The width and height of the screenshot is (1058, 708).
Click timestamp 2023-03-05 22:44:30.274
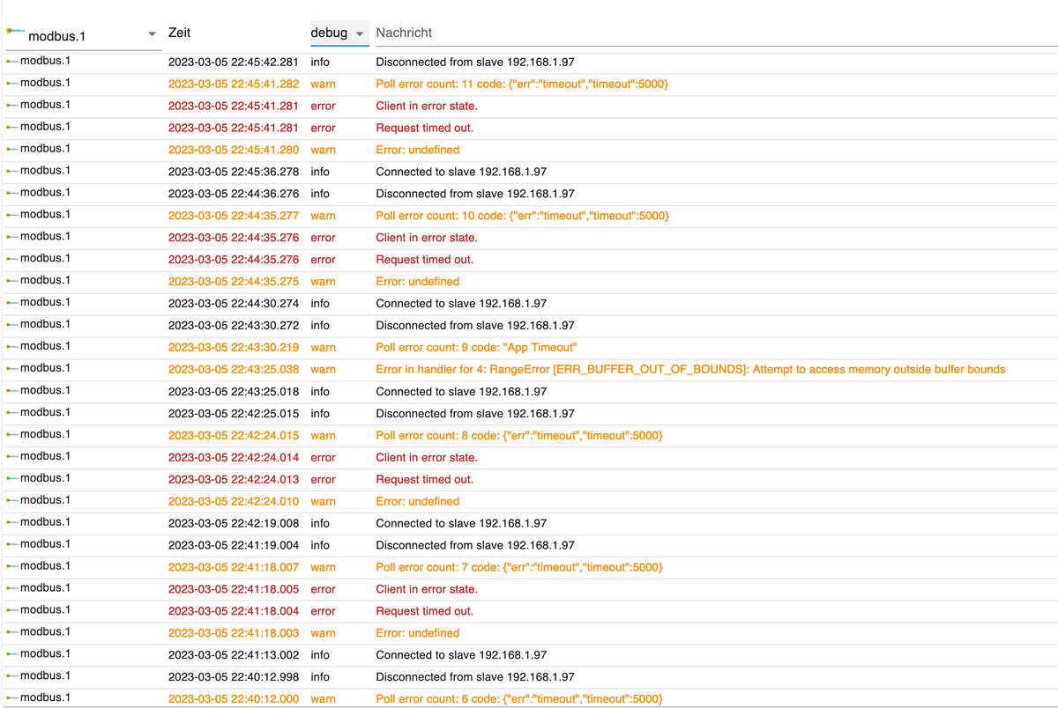click(234, 303)
